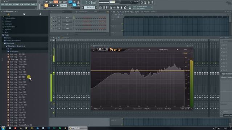
Task: Toggle the metronome icon
Action: click(x=47, y=2)
